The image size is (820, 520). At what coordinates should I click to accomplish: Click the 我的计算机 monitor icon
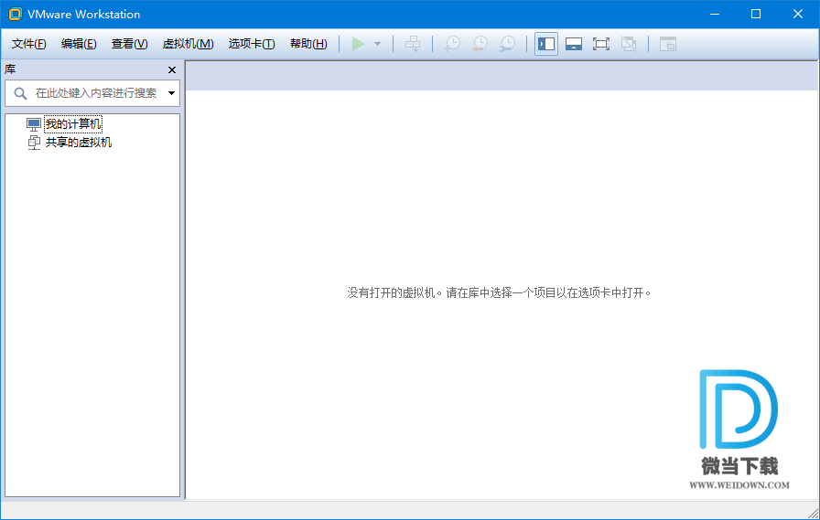[34, 124]
